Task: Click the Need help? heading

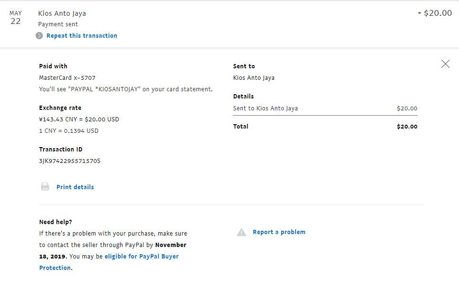Action: click(x=55, y=222)
